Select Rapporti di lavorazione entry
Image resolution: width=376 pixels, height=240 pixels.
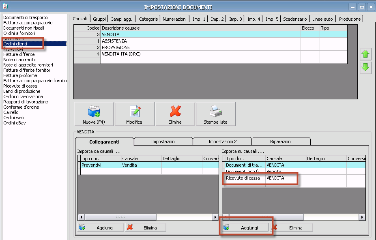point(26,102)
